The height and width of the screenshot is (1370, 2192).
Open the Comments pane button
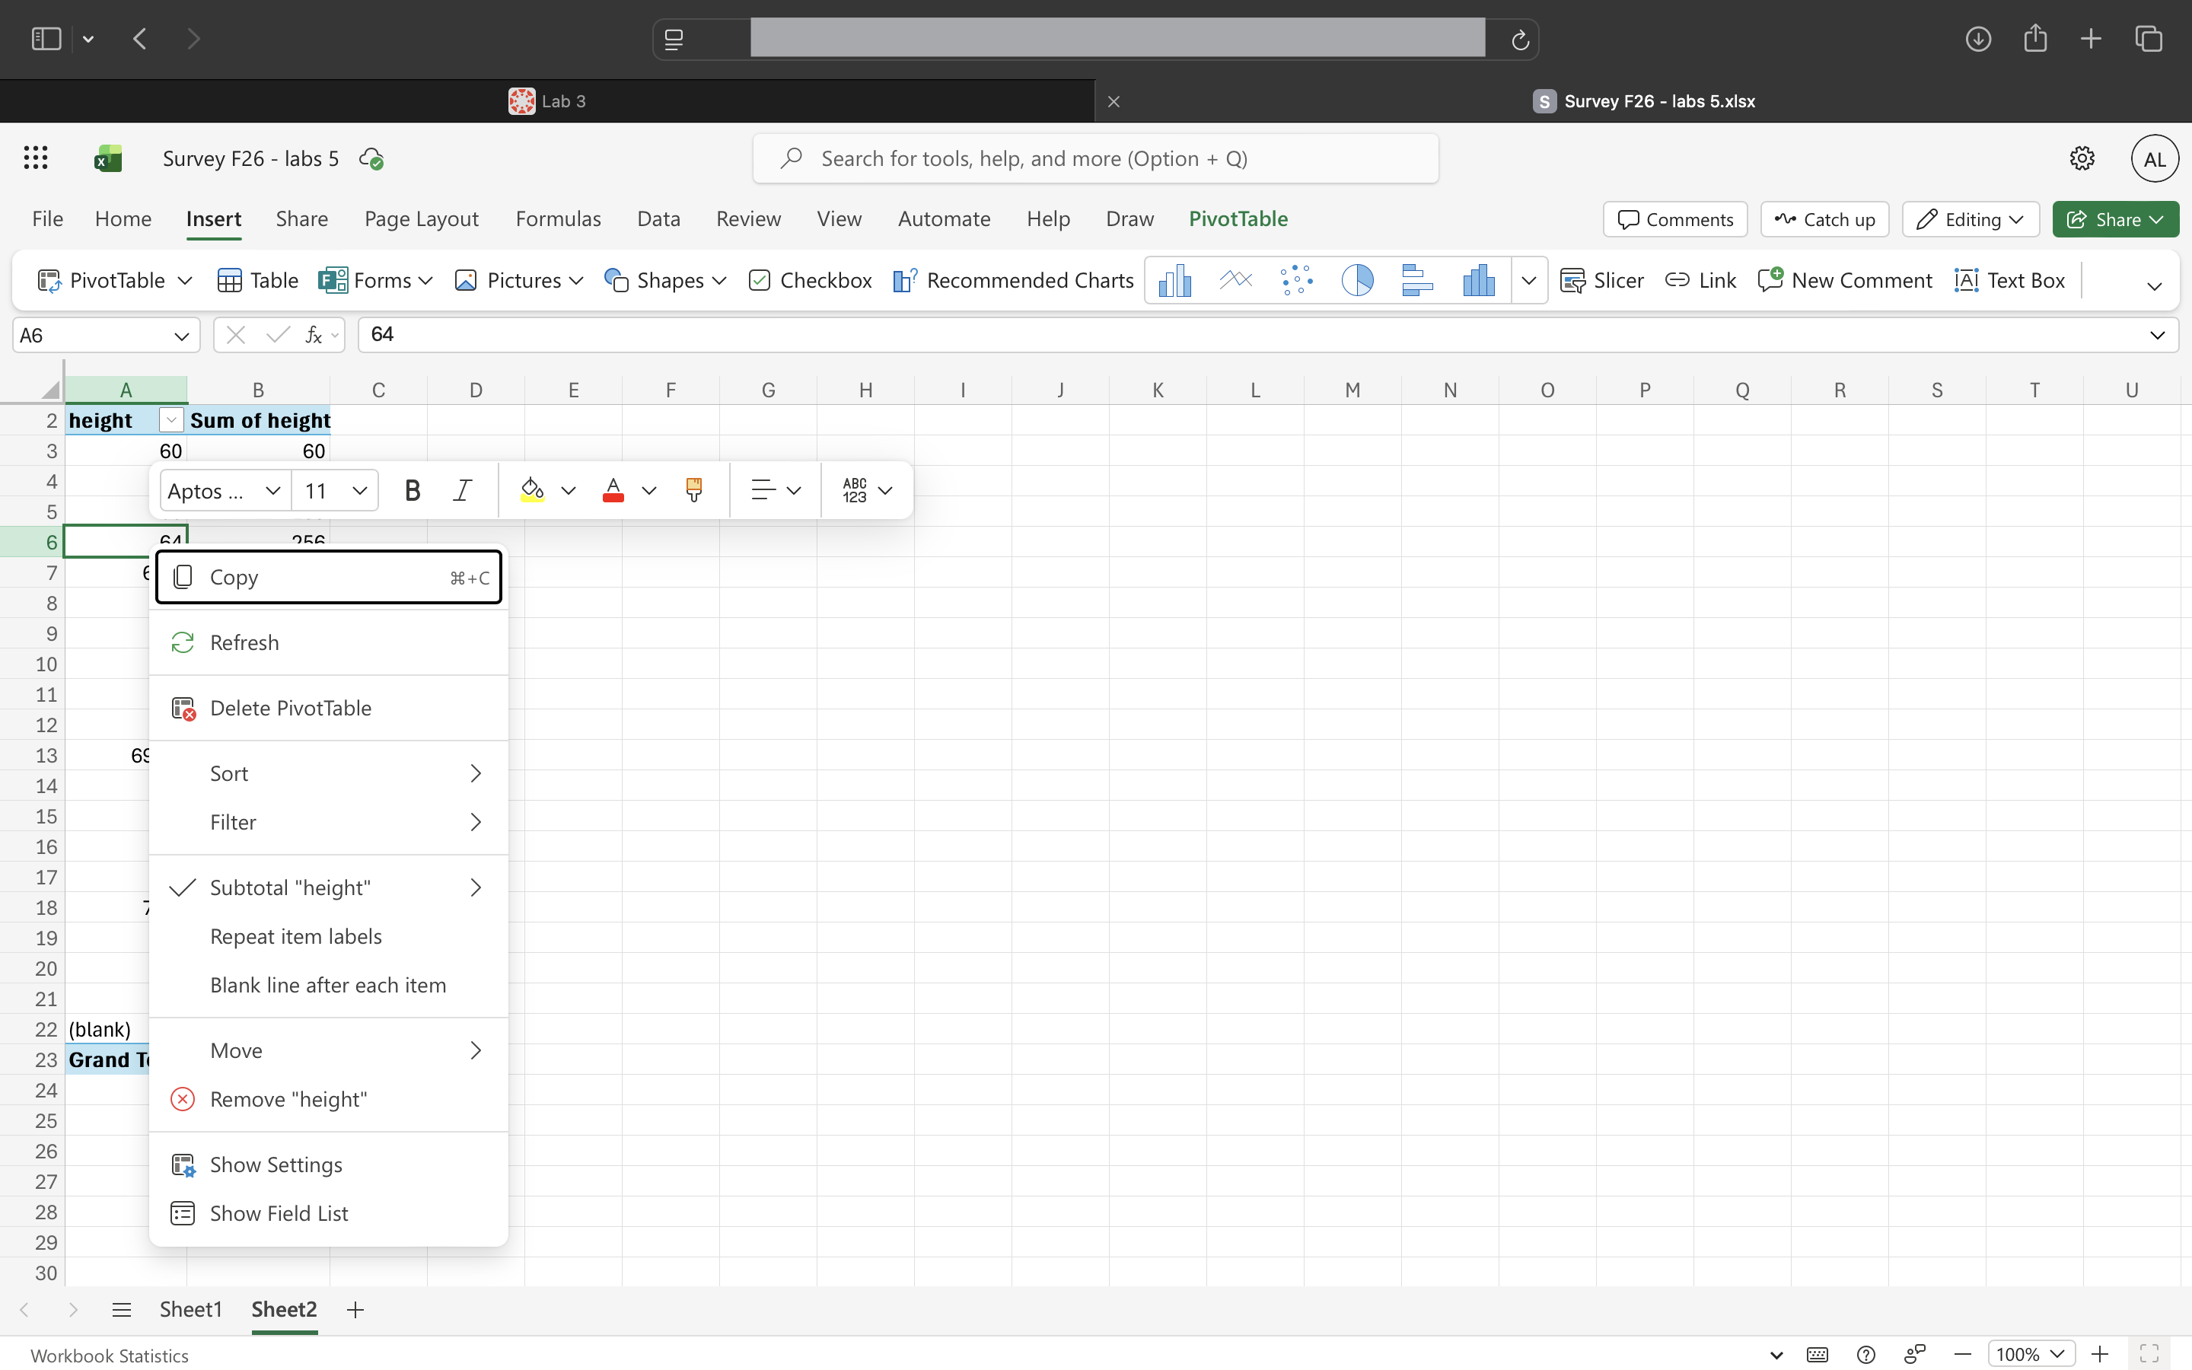coord(1674,219)
